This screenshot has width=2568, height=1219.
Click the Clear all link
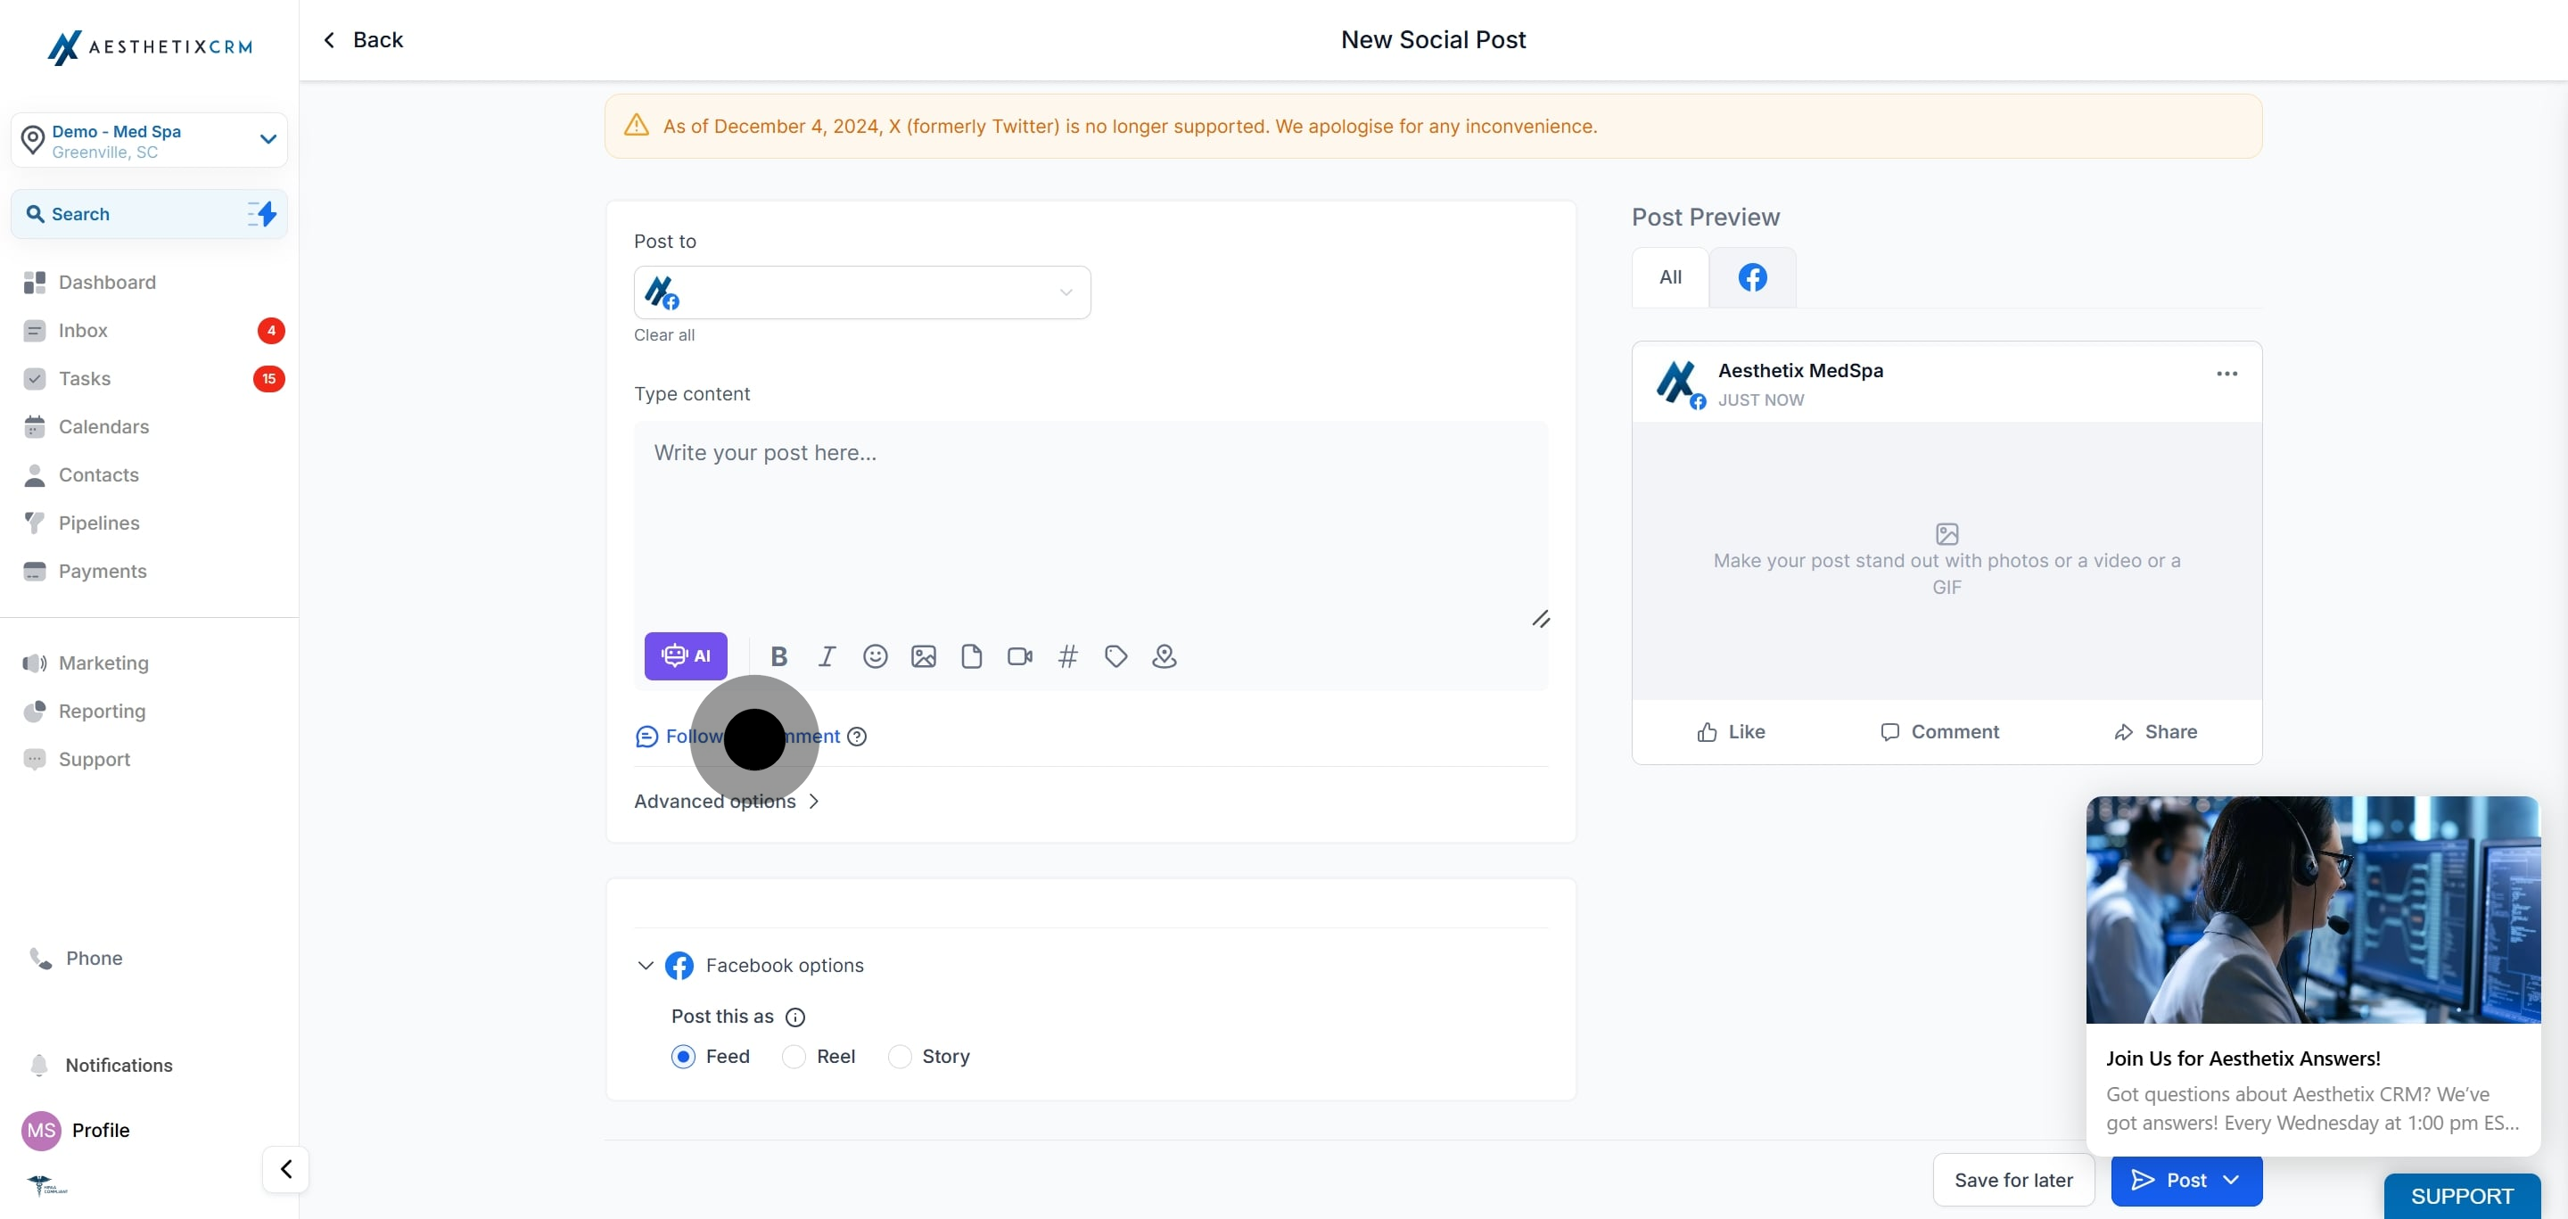click(664, 335)
